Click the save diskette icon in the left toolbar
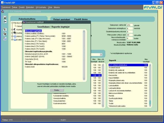The image size is (164, 123). [x=5, y=17]
